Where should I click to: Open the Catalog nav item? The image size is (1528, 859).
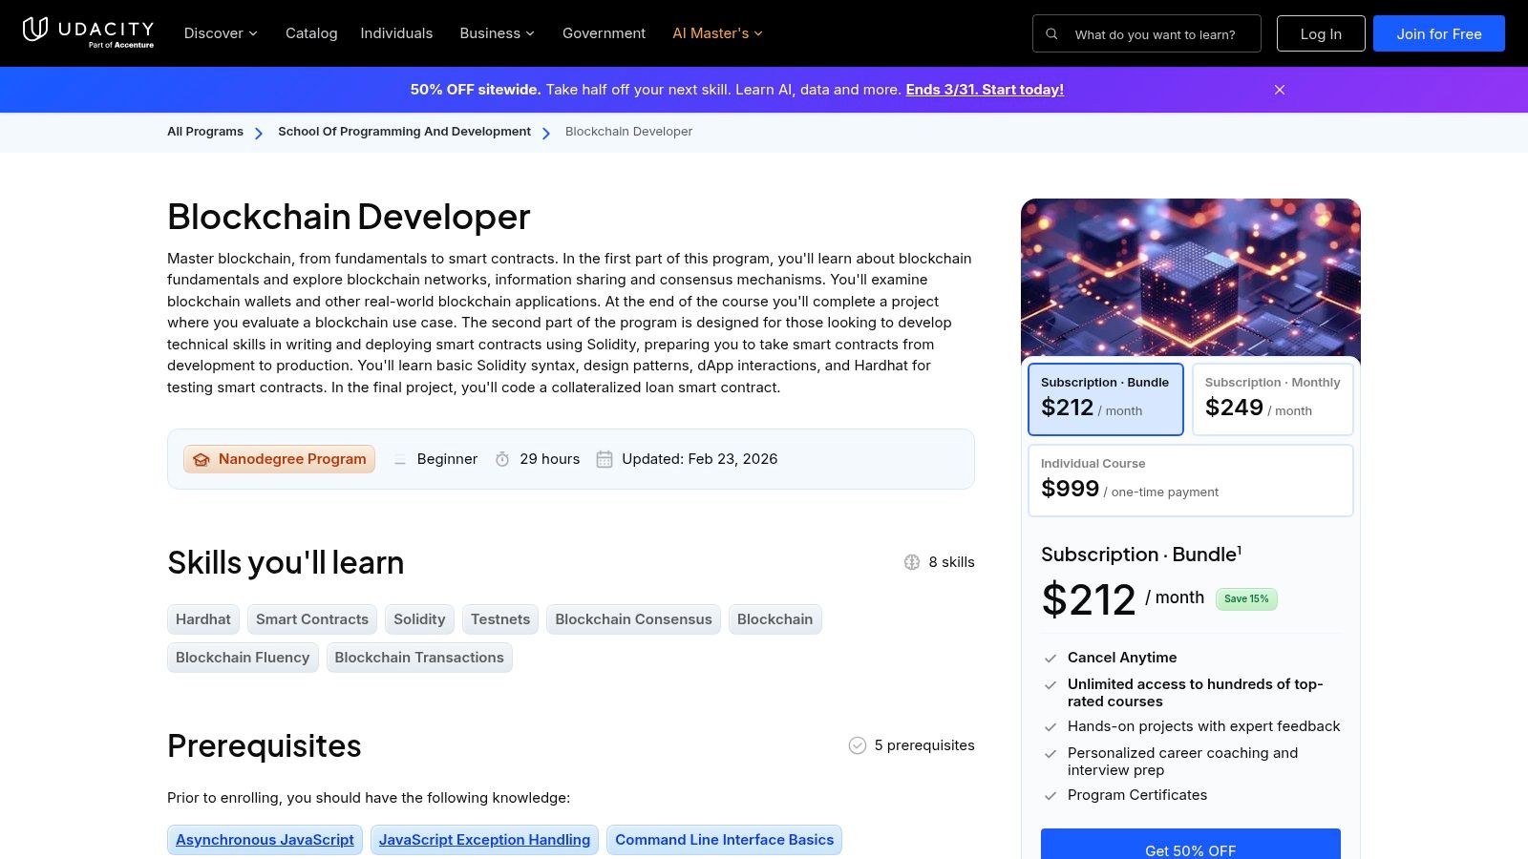311,33
